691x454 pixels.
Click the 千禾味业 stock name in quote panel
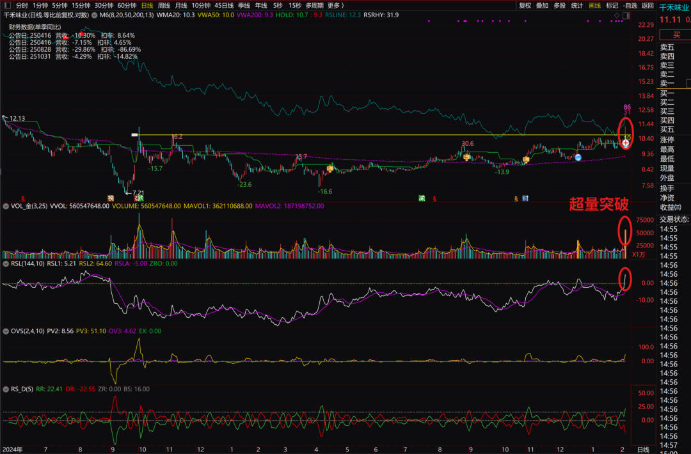[674, 8]
